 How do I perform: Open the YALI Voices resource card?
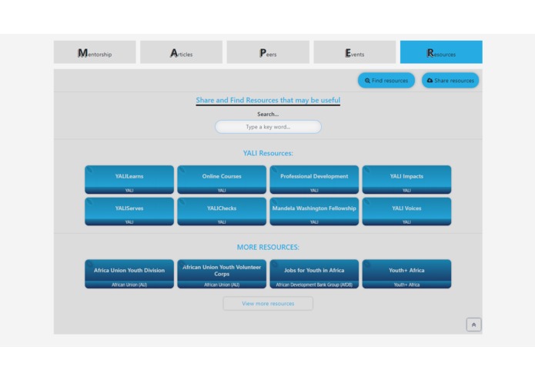406,212
